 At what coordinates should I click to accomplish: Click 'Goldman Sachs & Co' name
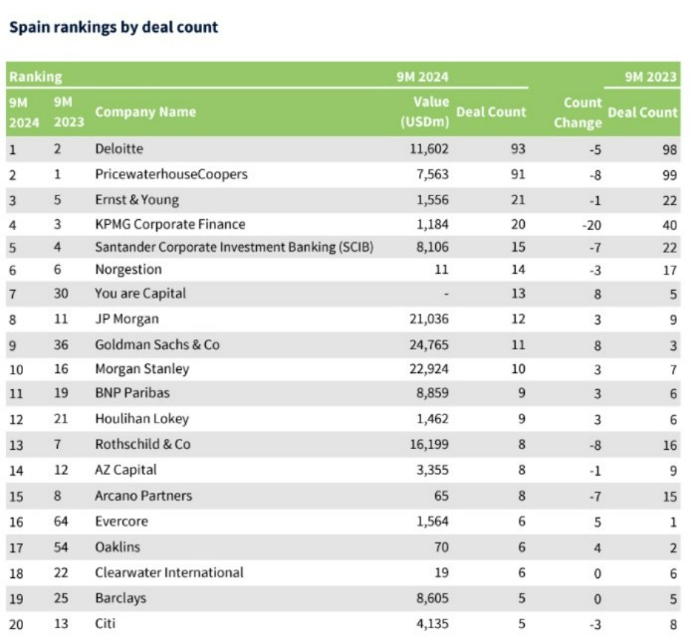(x=157, y=345)
